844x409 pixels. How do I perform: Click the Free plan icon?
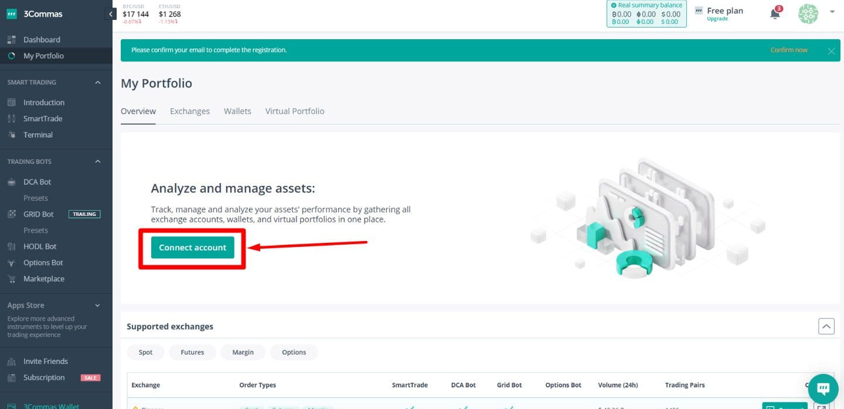(x=699, y=11)
